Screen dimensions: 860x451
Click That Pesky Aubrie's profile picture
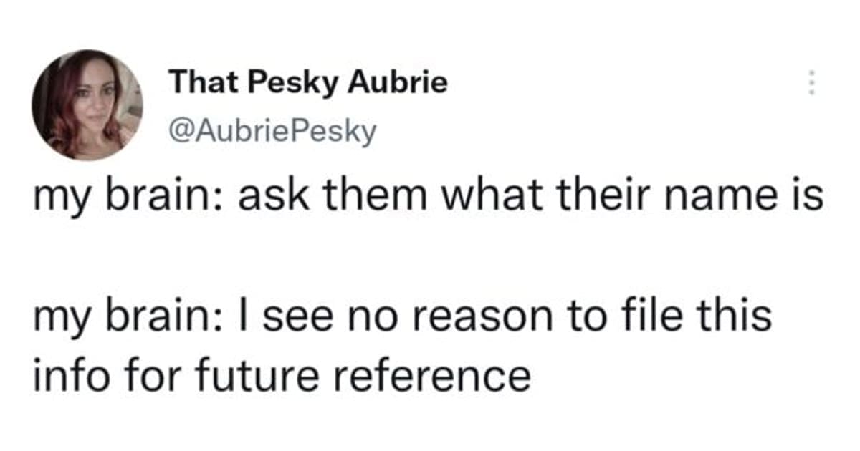(87, 105)
